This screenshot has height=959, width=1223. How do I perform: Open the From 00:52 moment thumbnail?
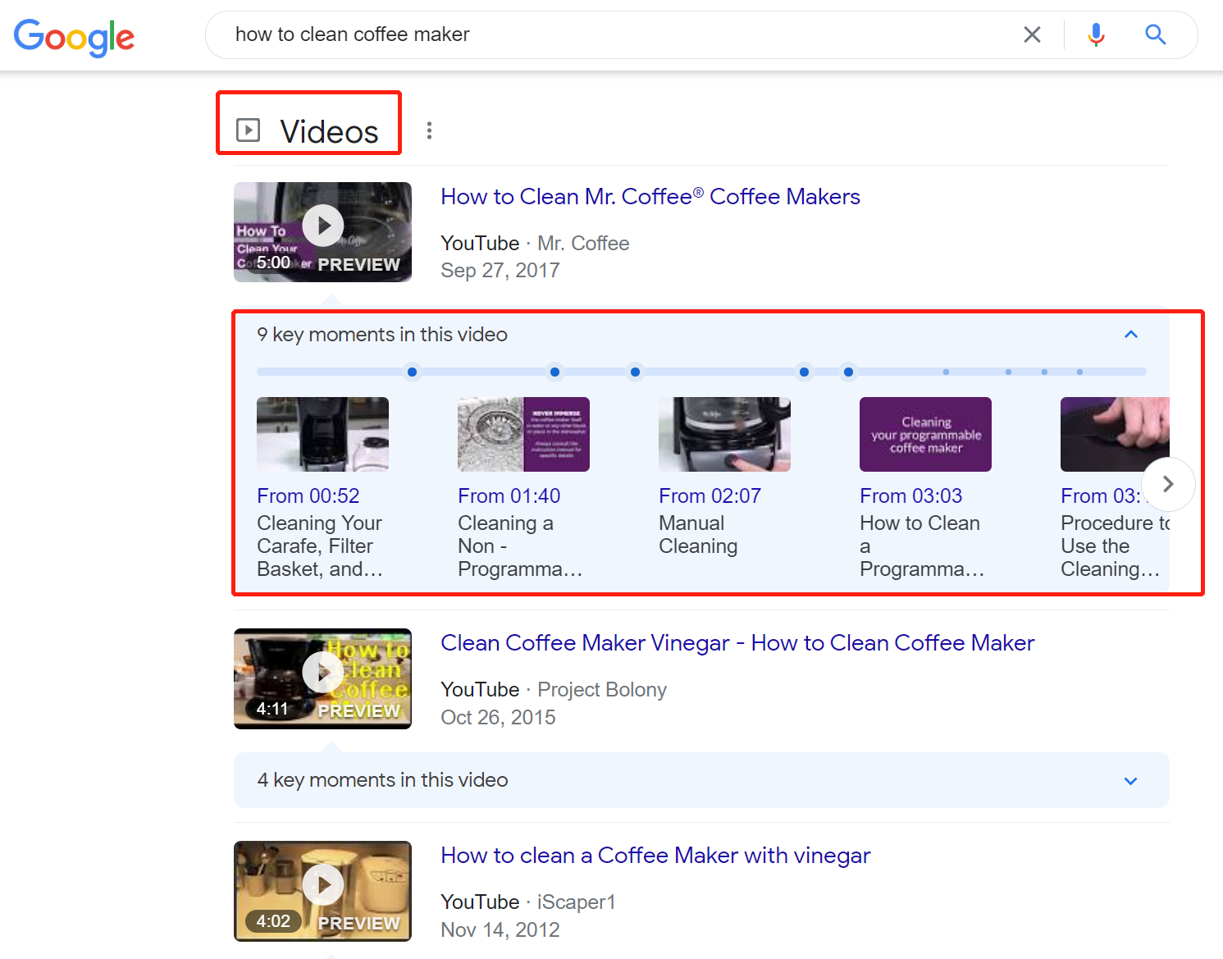click(x=322, y=434)
